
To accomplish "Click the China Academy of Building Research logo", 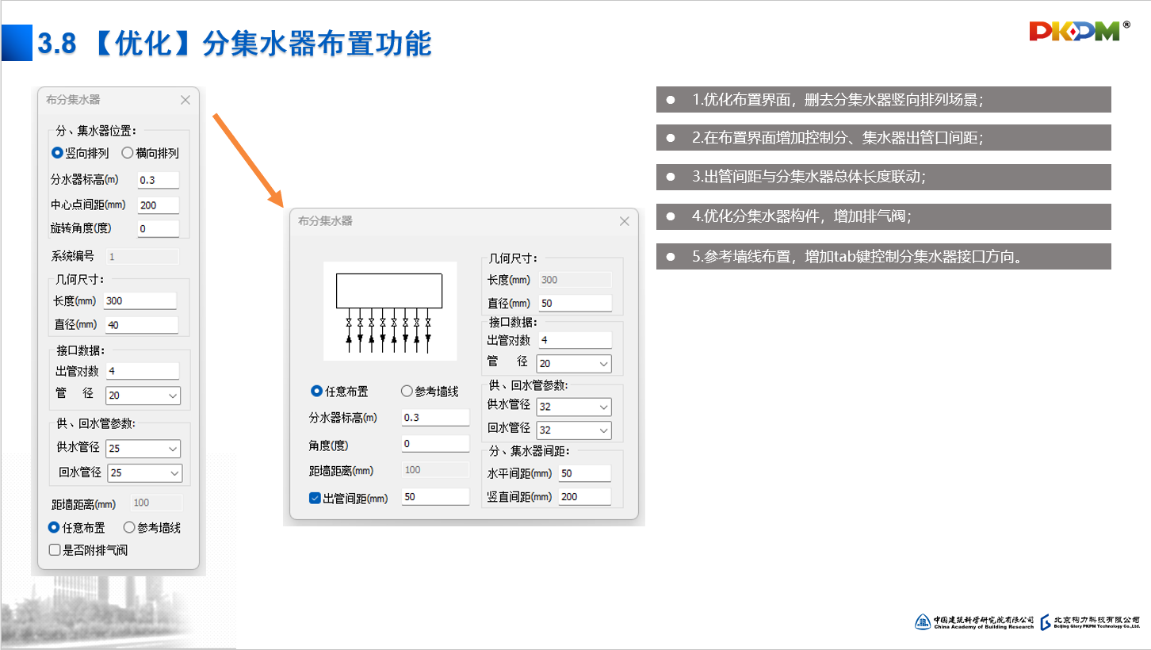I will (x=974, y=622).
